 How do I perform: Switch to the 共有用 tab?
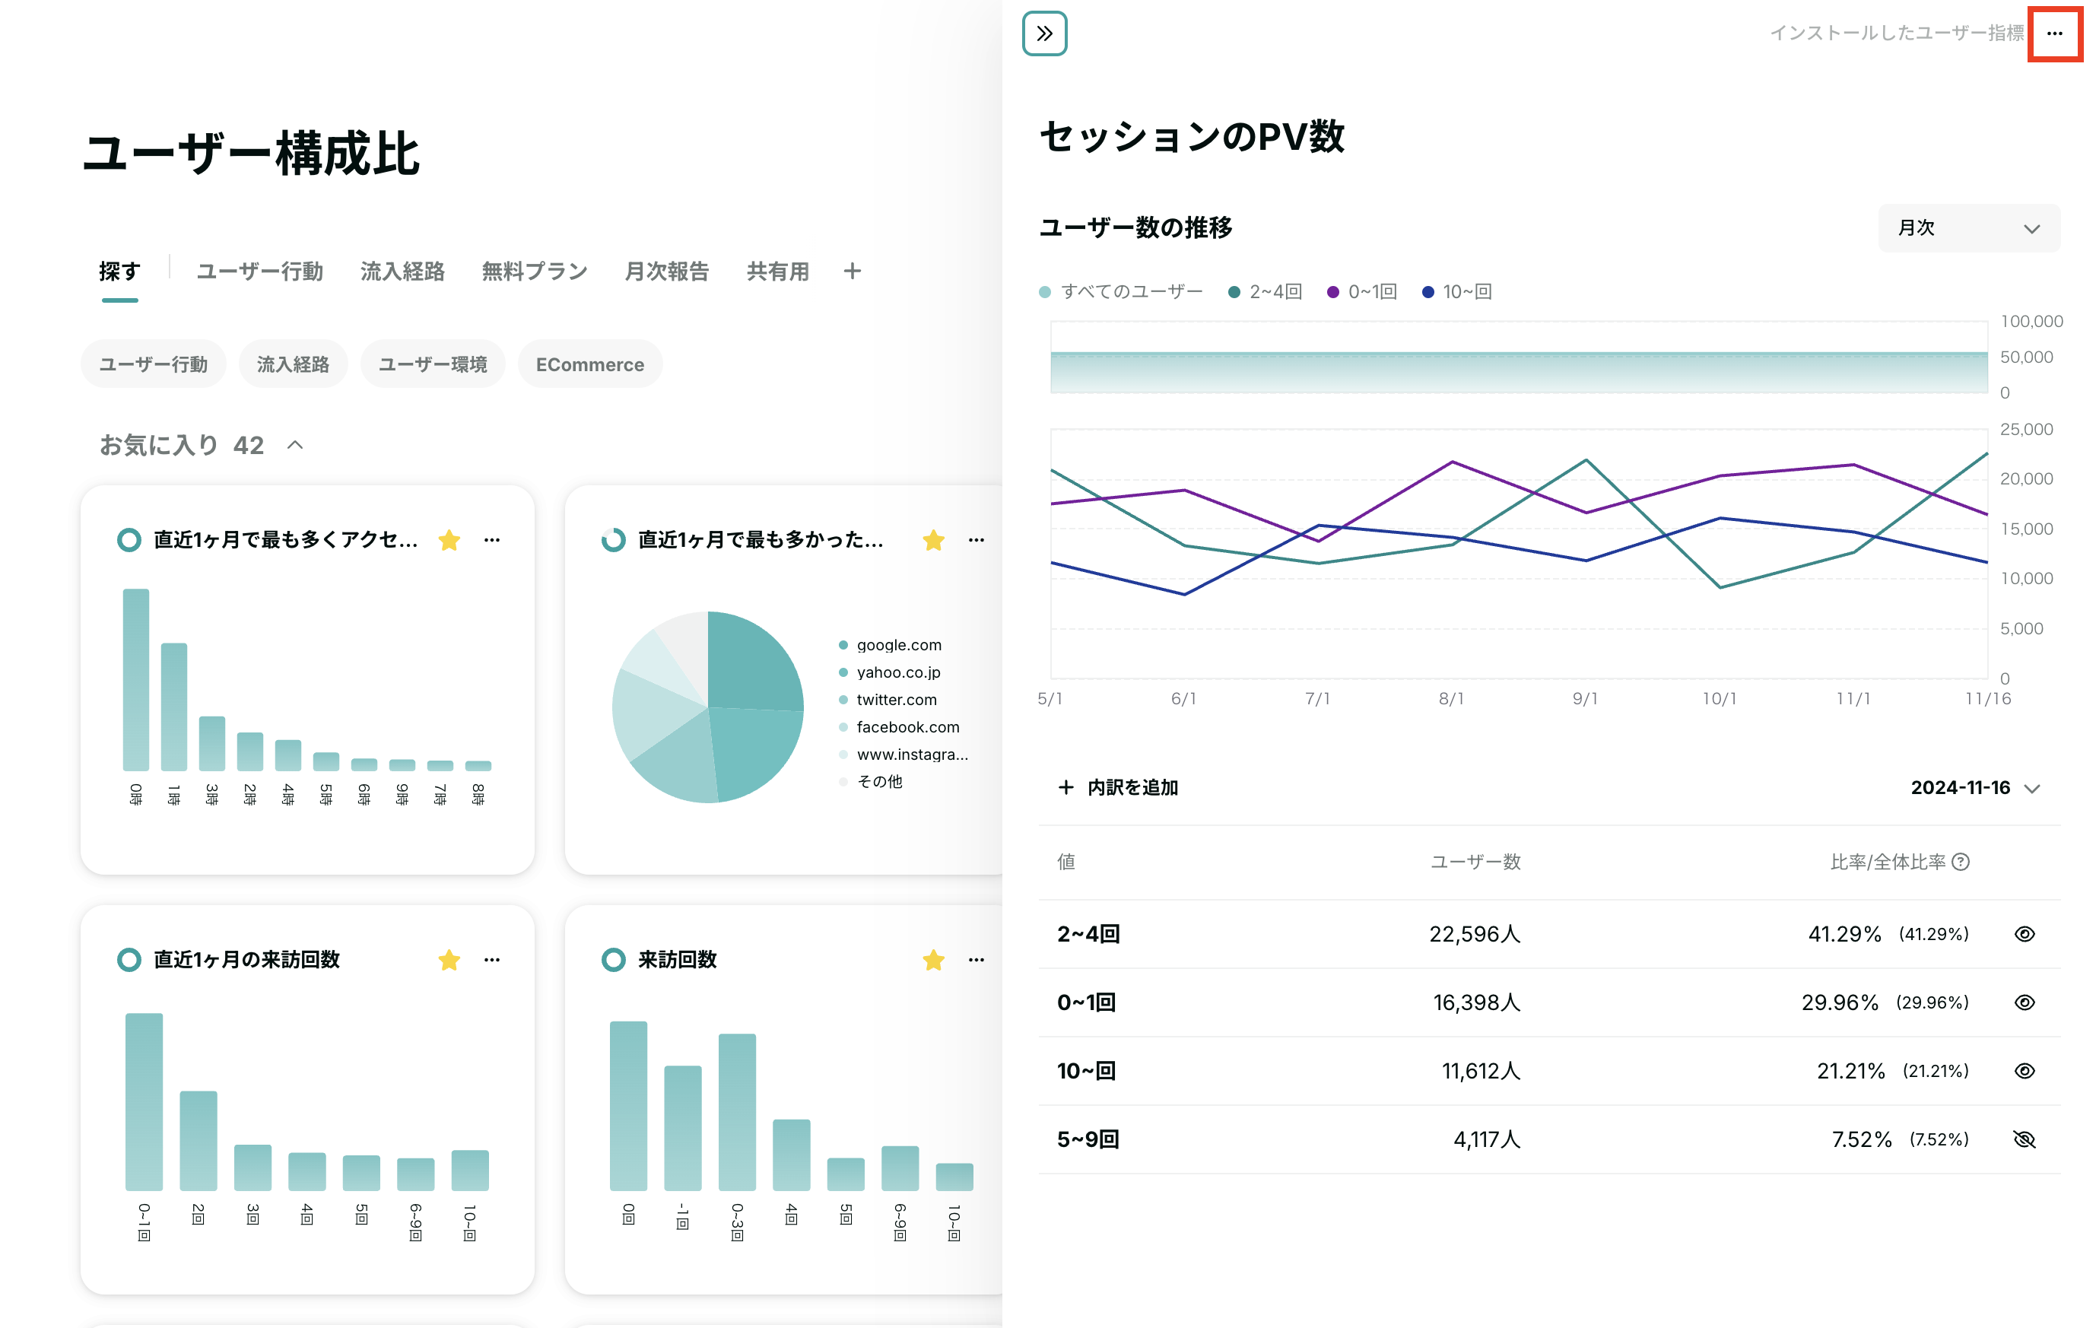coord(777,272)
